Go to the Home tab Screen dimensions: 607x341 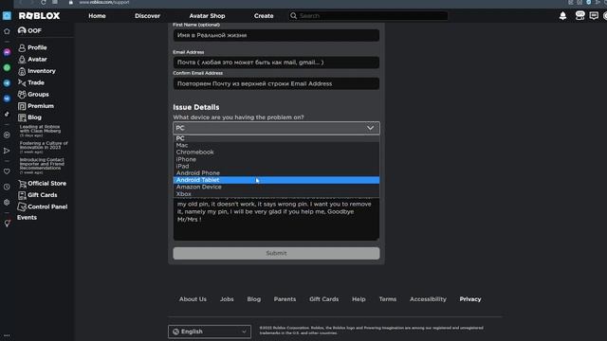97,16
